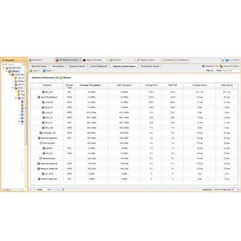Click the Actions toolbar icon
241x241 pixels.
click(31, 70)
